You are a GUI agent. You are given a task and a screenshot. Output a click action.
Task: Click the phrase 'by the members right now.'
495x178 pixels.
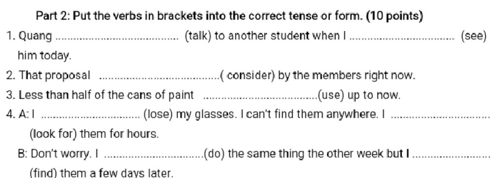[x=347, y=76]
